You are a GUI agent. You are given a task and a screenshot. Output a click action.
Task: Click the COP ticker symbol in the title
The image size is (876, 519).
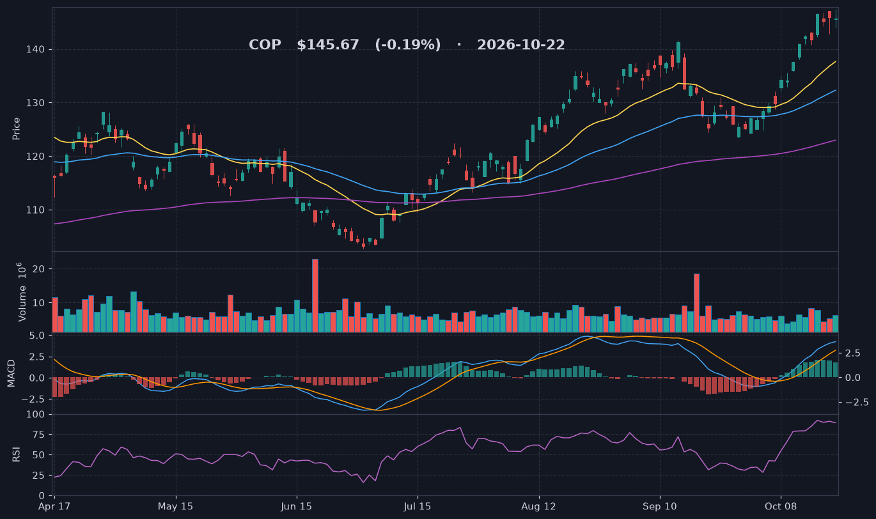(x=264, y=45)
